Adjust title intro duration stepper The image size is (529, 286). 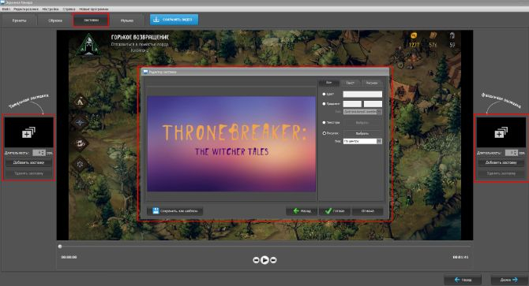39,153
